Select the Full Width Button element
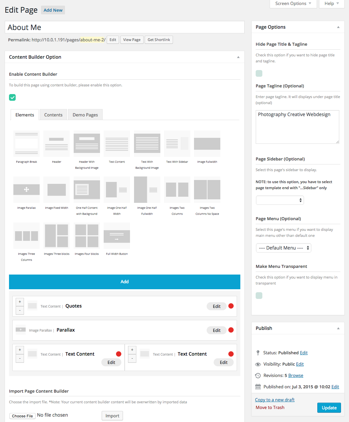Screen dimensions: 349x422 tap(116, 236)
